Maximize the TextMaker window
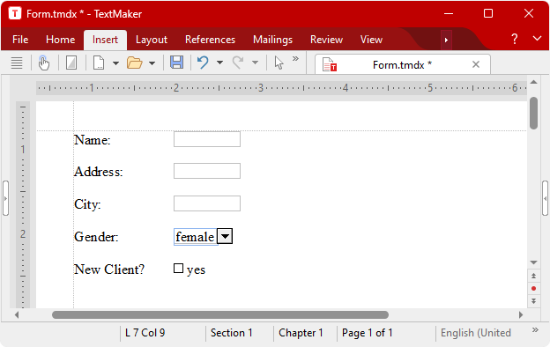The width and height of the screenshot is (550, 347). pyautogui.click(x=488, y=14)
